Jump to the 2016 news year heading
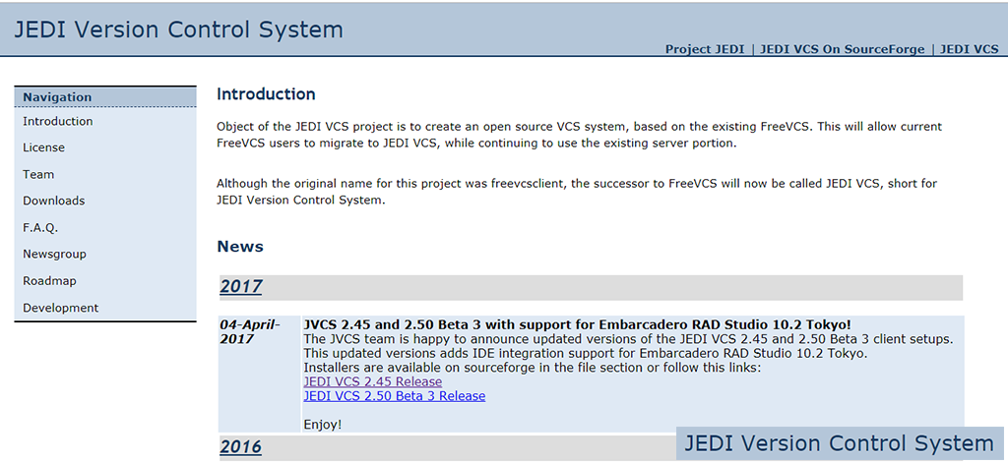Screen dimensions: 1008x464 [241, 447]
